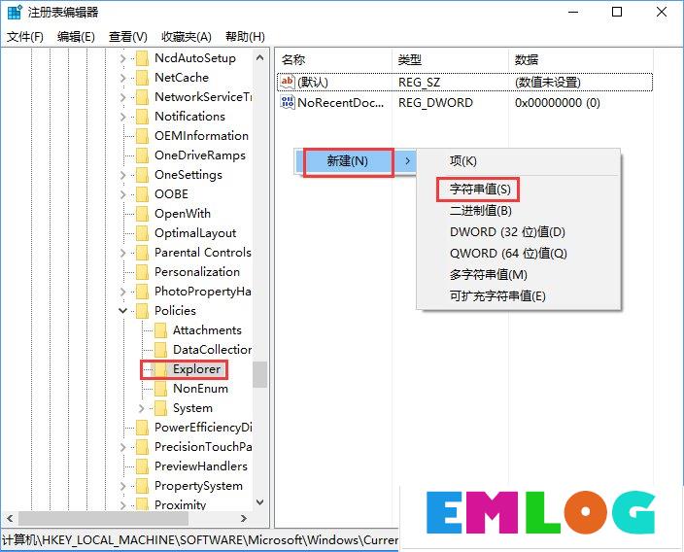
Task: Click the PreviewHandlers folder icon
Action: pos(142,466)
